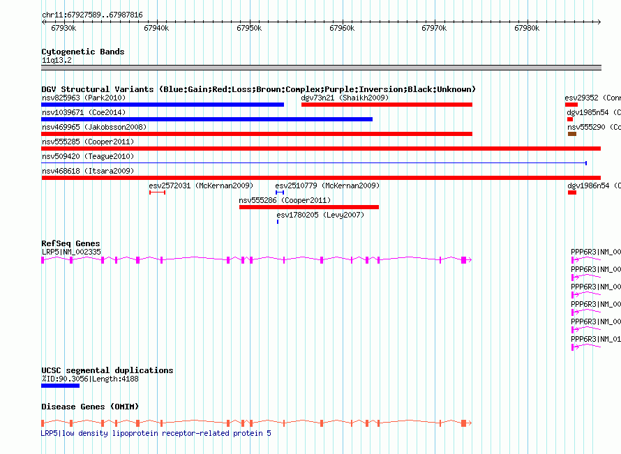The image size is (621, 454).
Task: Click the nsv555290 brown complex feature
Action: click(572, 134)
